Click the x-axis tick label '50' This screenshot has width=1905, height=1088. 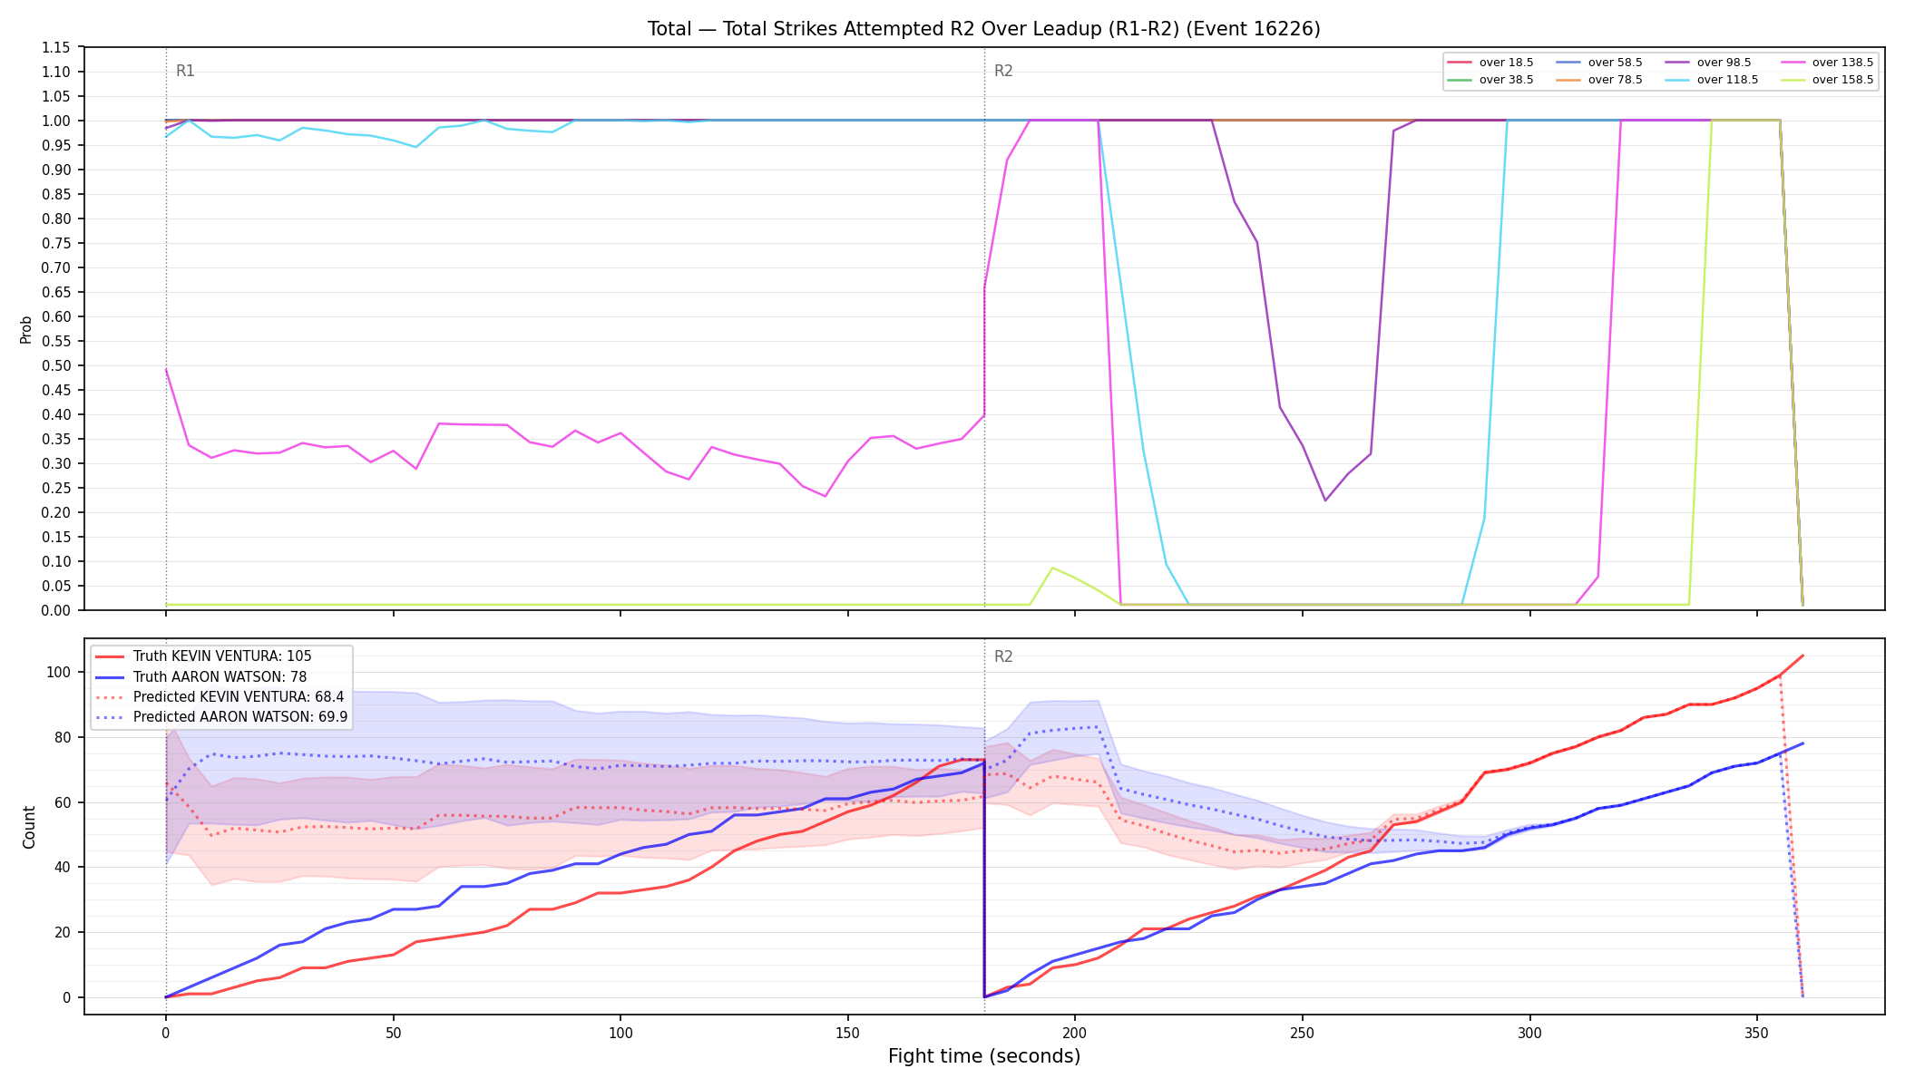point(393,1033)
